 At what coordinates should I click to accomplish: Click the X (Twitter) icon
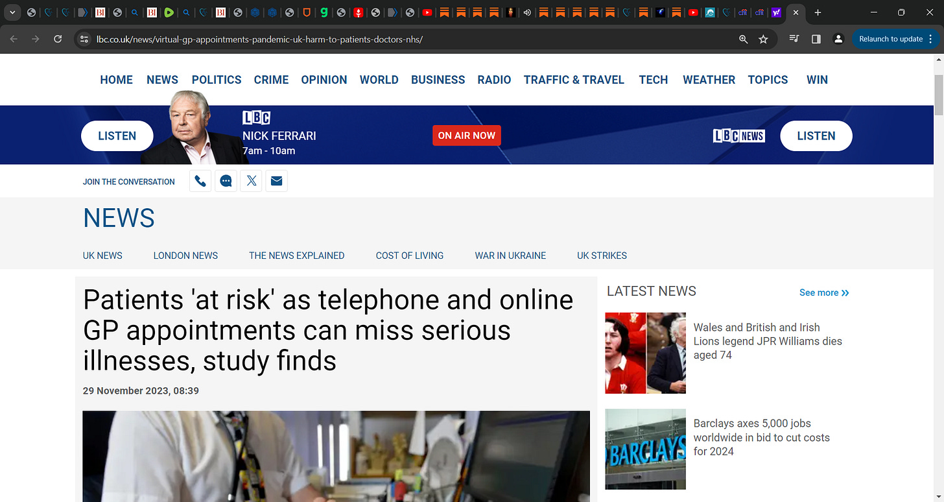[251, 181]
